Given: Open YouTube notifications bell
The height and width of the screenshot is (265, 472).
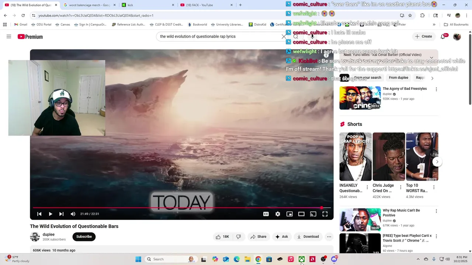Looking at the screenshot, I should pyautogui.click(x=443, y=36).
